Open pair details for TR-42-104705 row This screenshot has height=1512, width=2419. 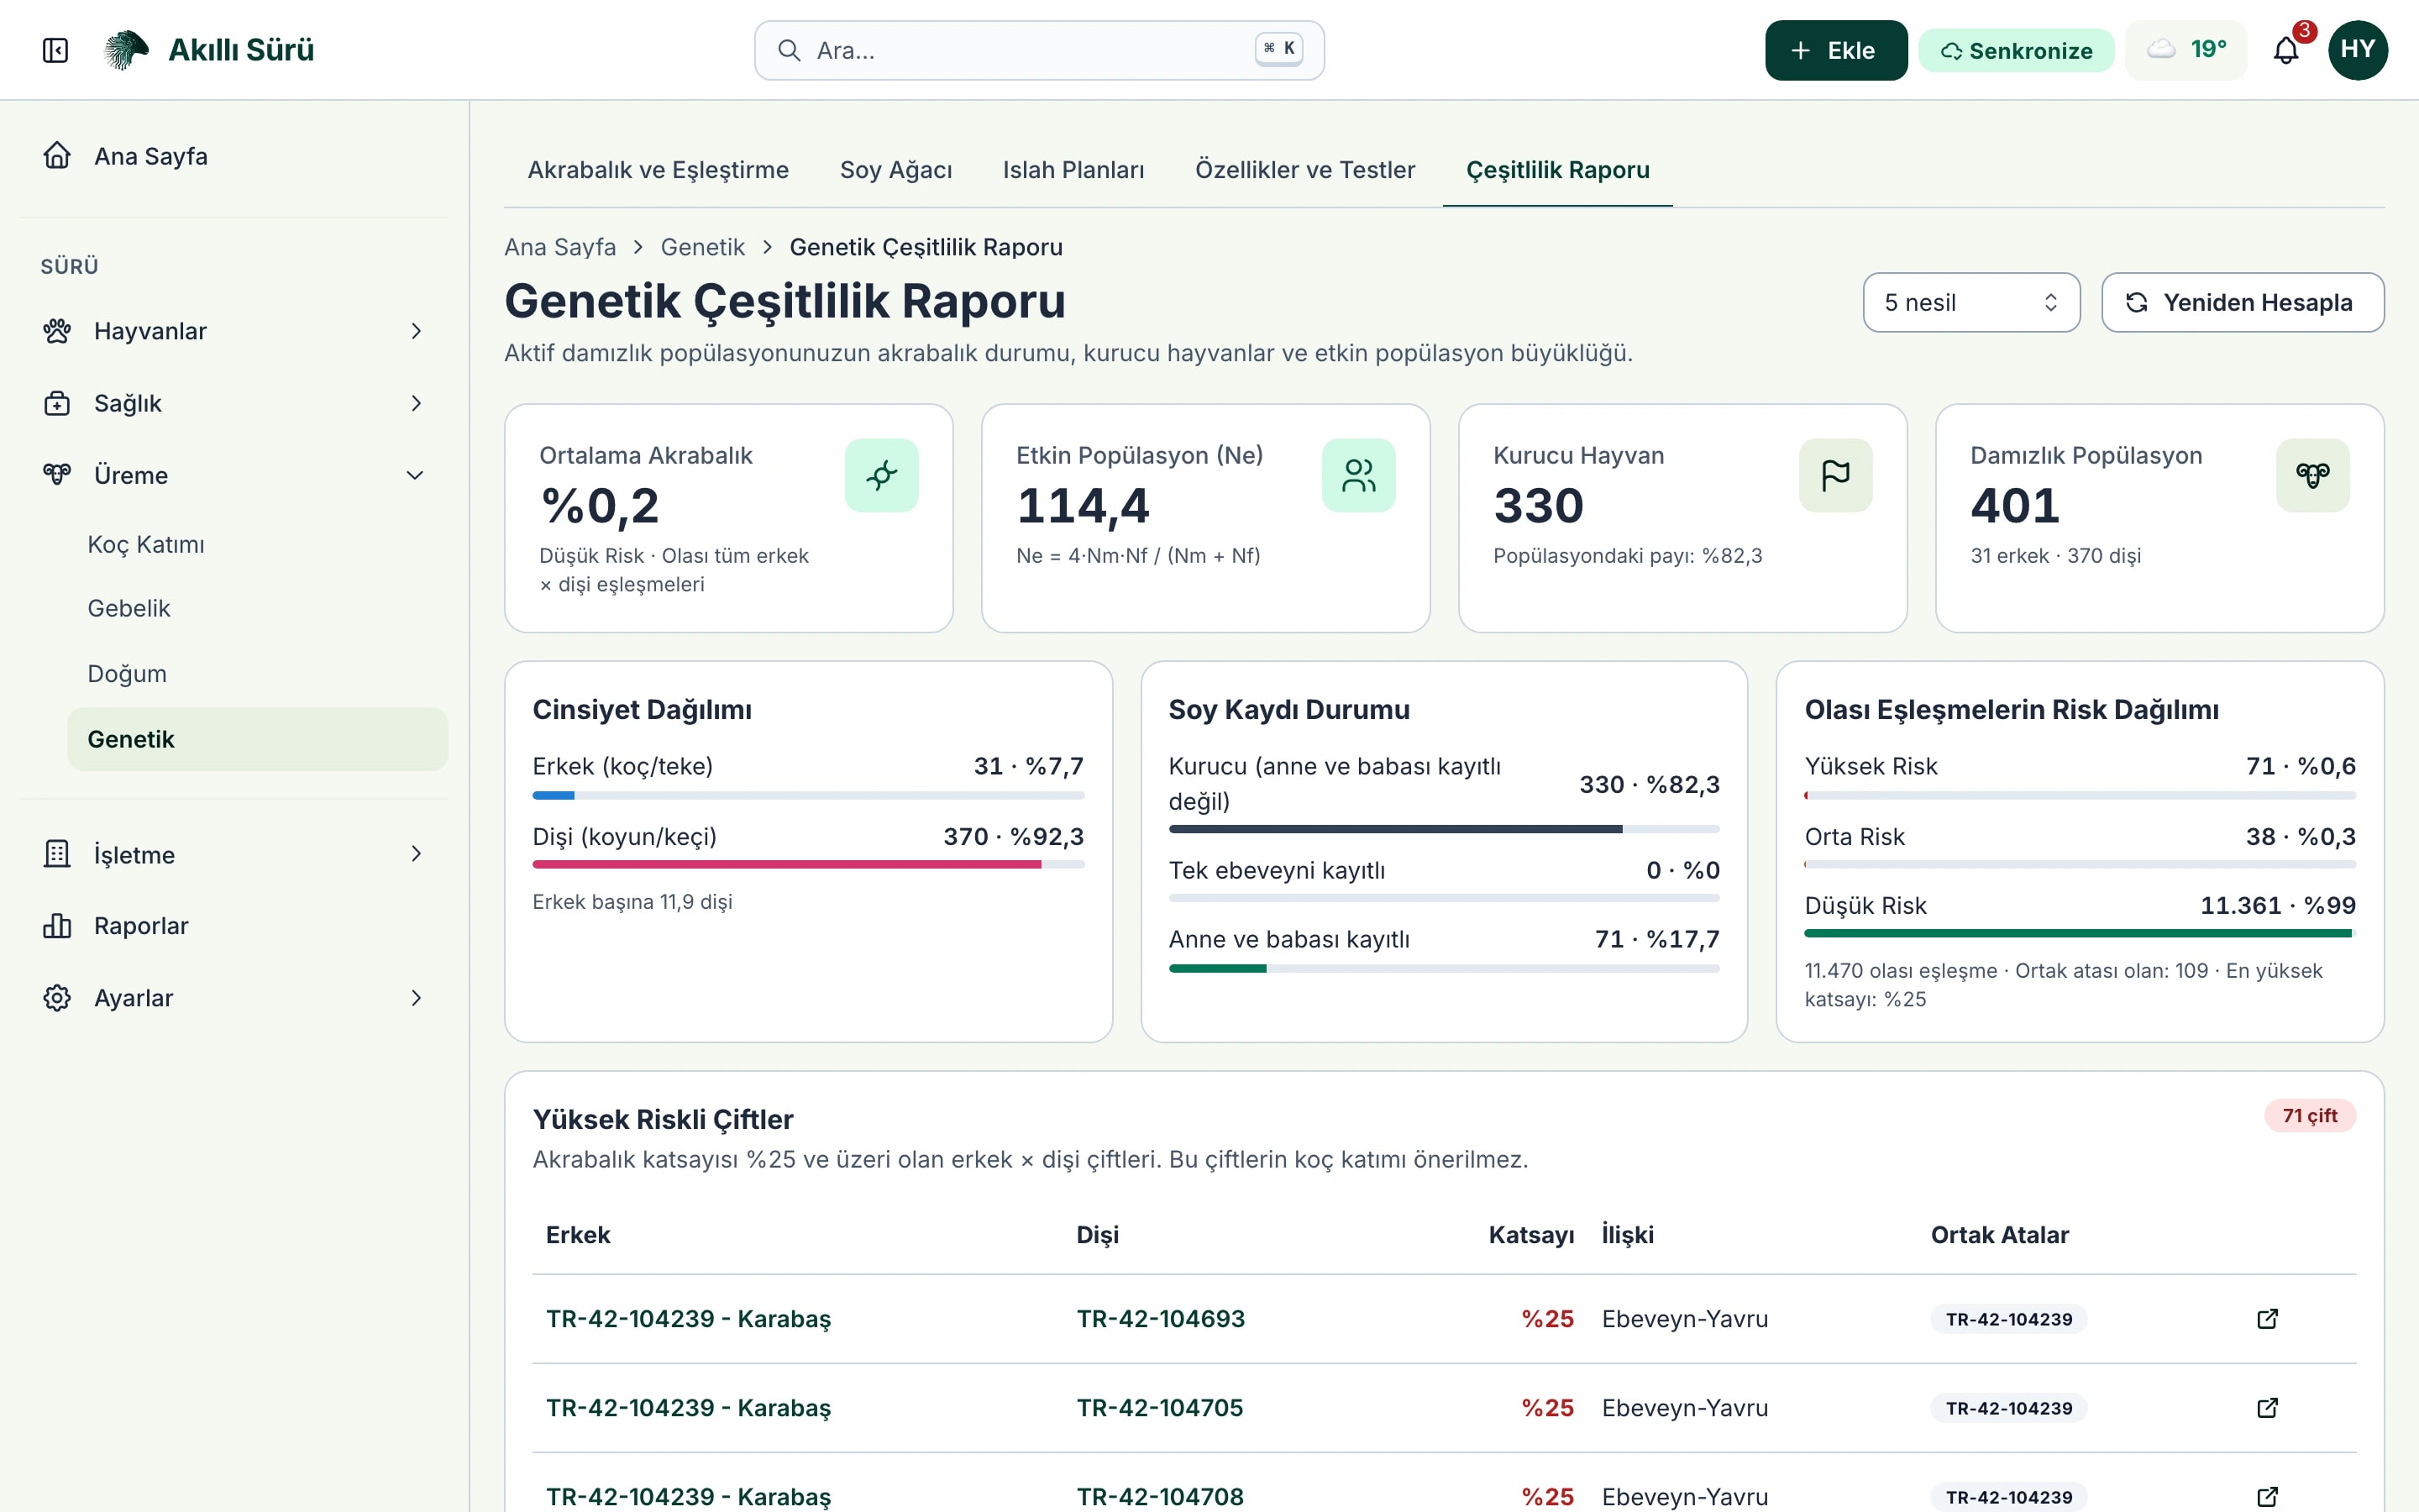click(x=2267, y=1408)
